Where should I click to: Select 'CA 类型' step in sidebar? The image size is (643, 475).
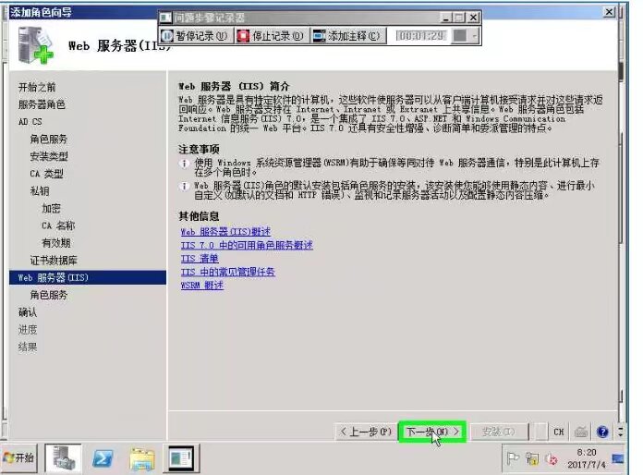tap(46, 174)
